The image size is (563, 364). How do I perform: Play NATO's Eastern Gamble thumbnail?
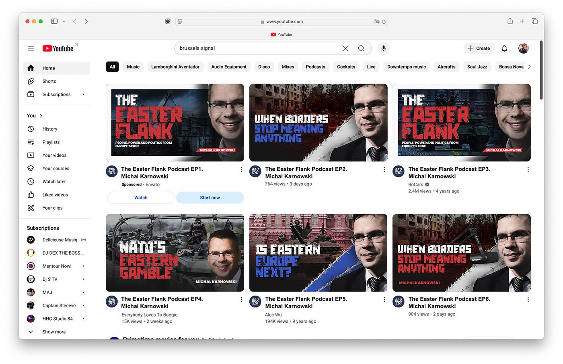(175, 253)
